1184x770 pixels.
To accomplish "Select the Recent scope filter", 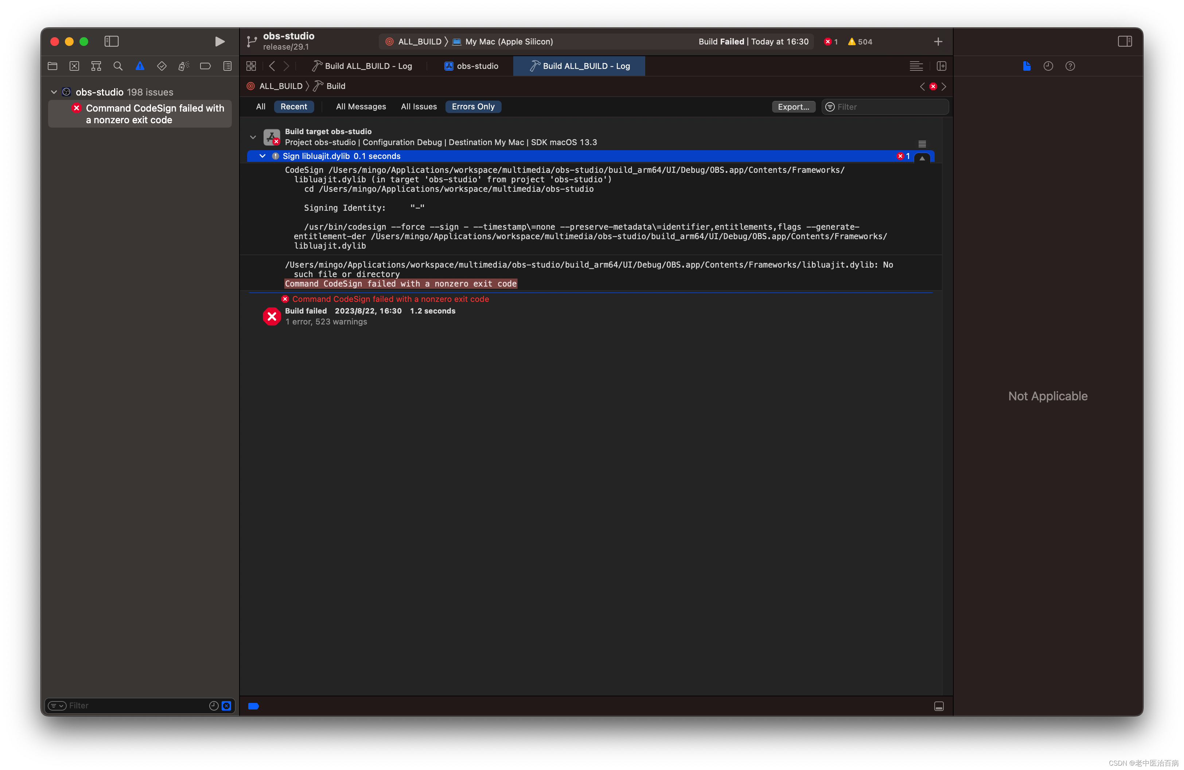I will pyautogui.click(x=293, y=107).
